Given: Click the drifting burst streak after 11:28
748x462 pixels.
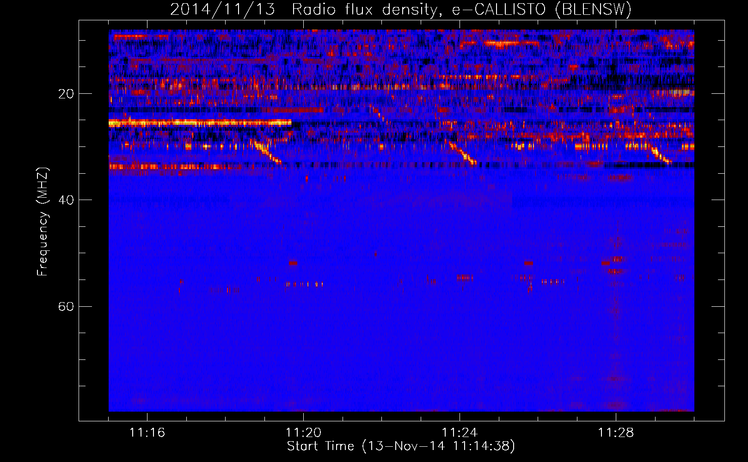Looking at the screenshot, I should (x=662, y=155).
